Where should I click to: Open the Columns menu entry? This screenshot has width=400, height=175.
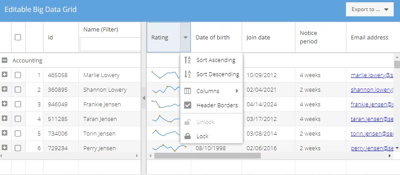(212, 91)
